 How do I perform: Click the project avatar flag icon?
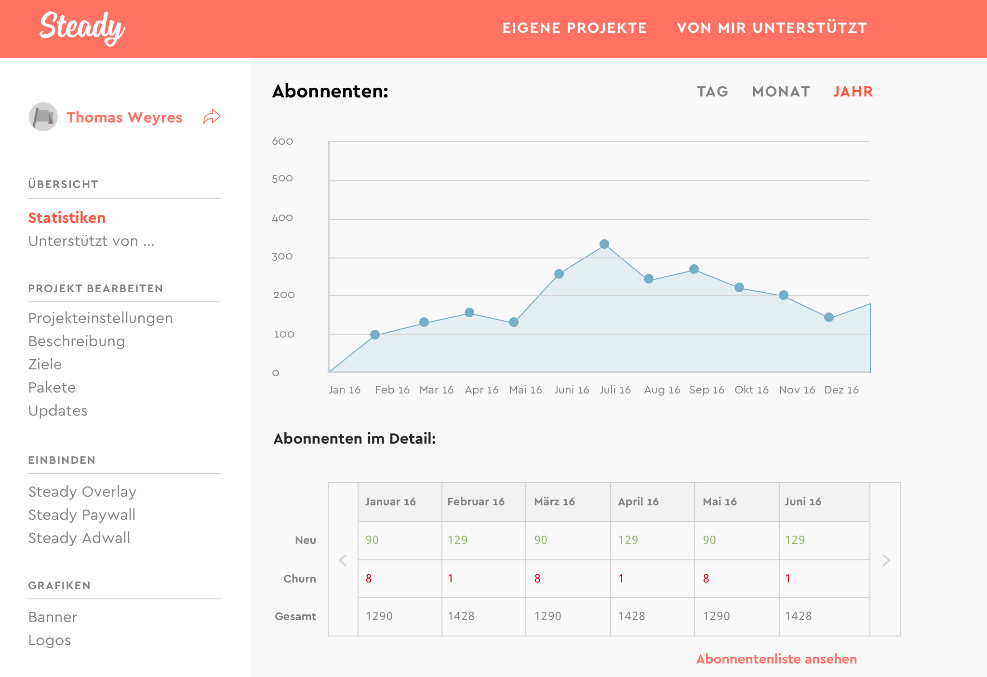pyautogui.click(x=43, y=117)
